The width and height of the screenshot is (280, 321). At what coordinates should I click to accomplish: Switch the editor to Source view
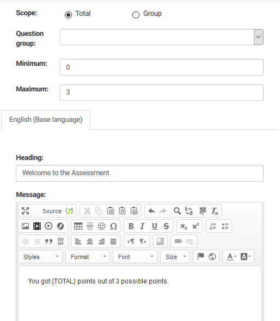(x=52, y=211)
